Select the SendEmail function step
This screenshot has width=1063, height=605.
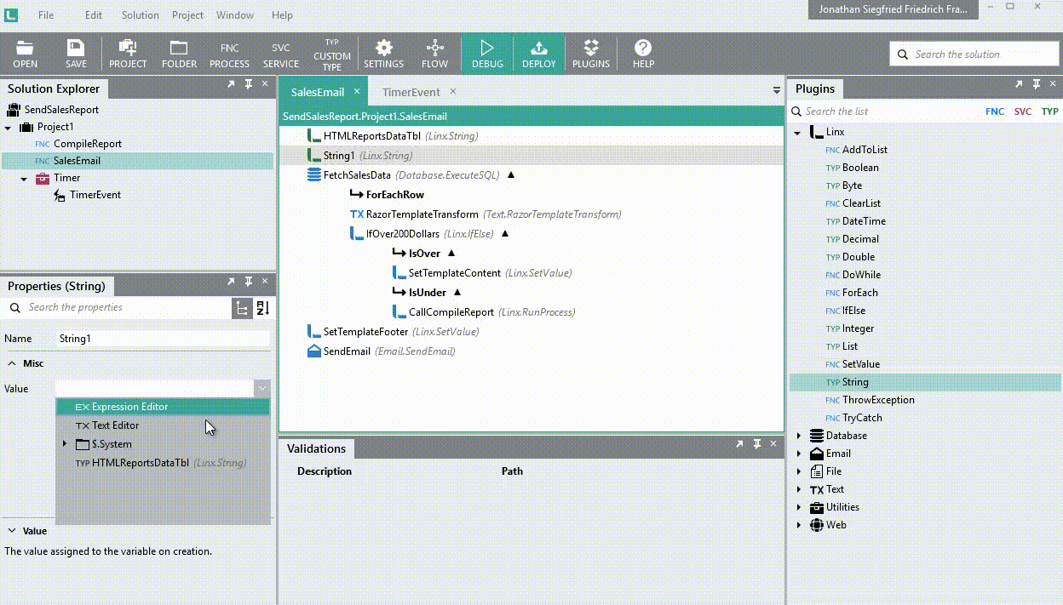tap(347, 351)
